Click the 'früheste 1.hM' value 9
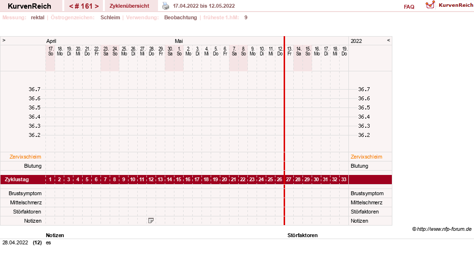The height and width of the screenshot is (254, 474). coord(246,17)
